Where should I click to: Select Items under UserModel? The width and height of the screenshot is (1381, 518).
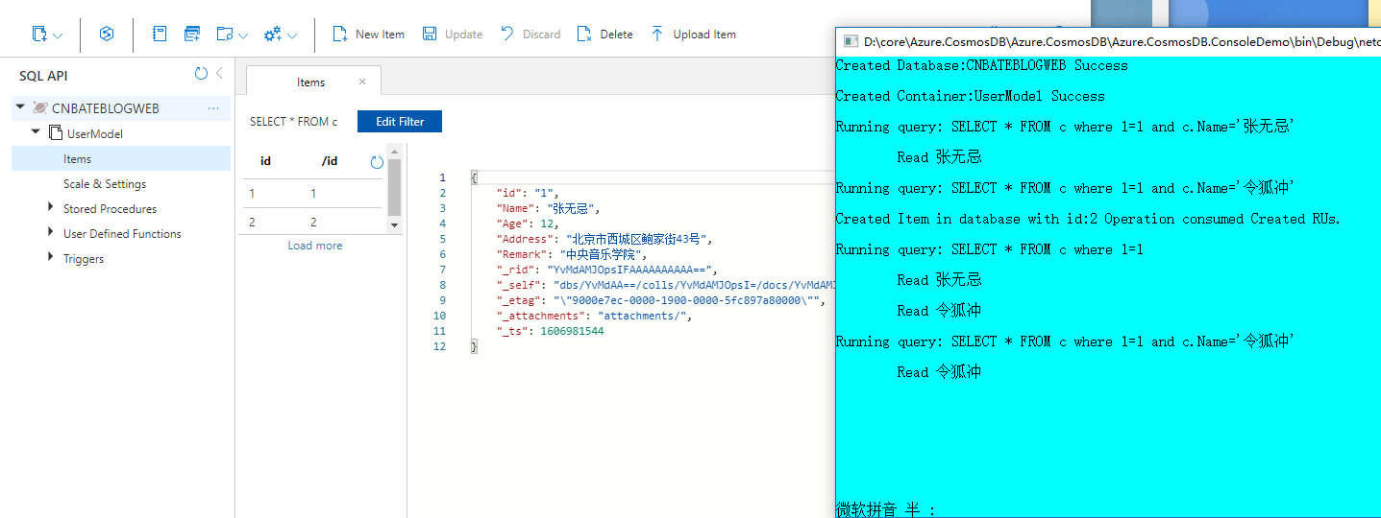121,158
